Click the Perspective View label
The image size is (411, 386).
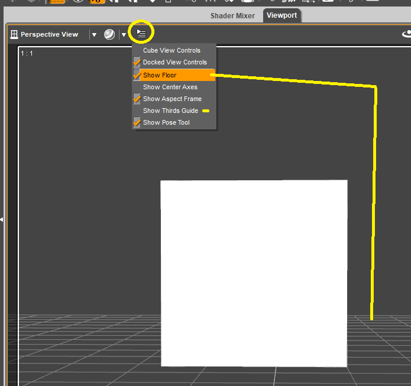point(49,34)
